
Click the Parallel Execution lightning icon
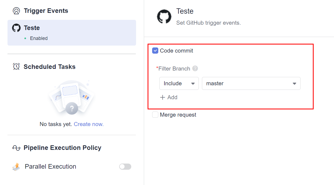(x=16, y=167)
